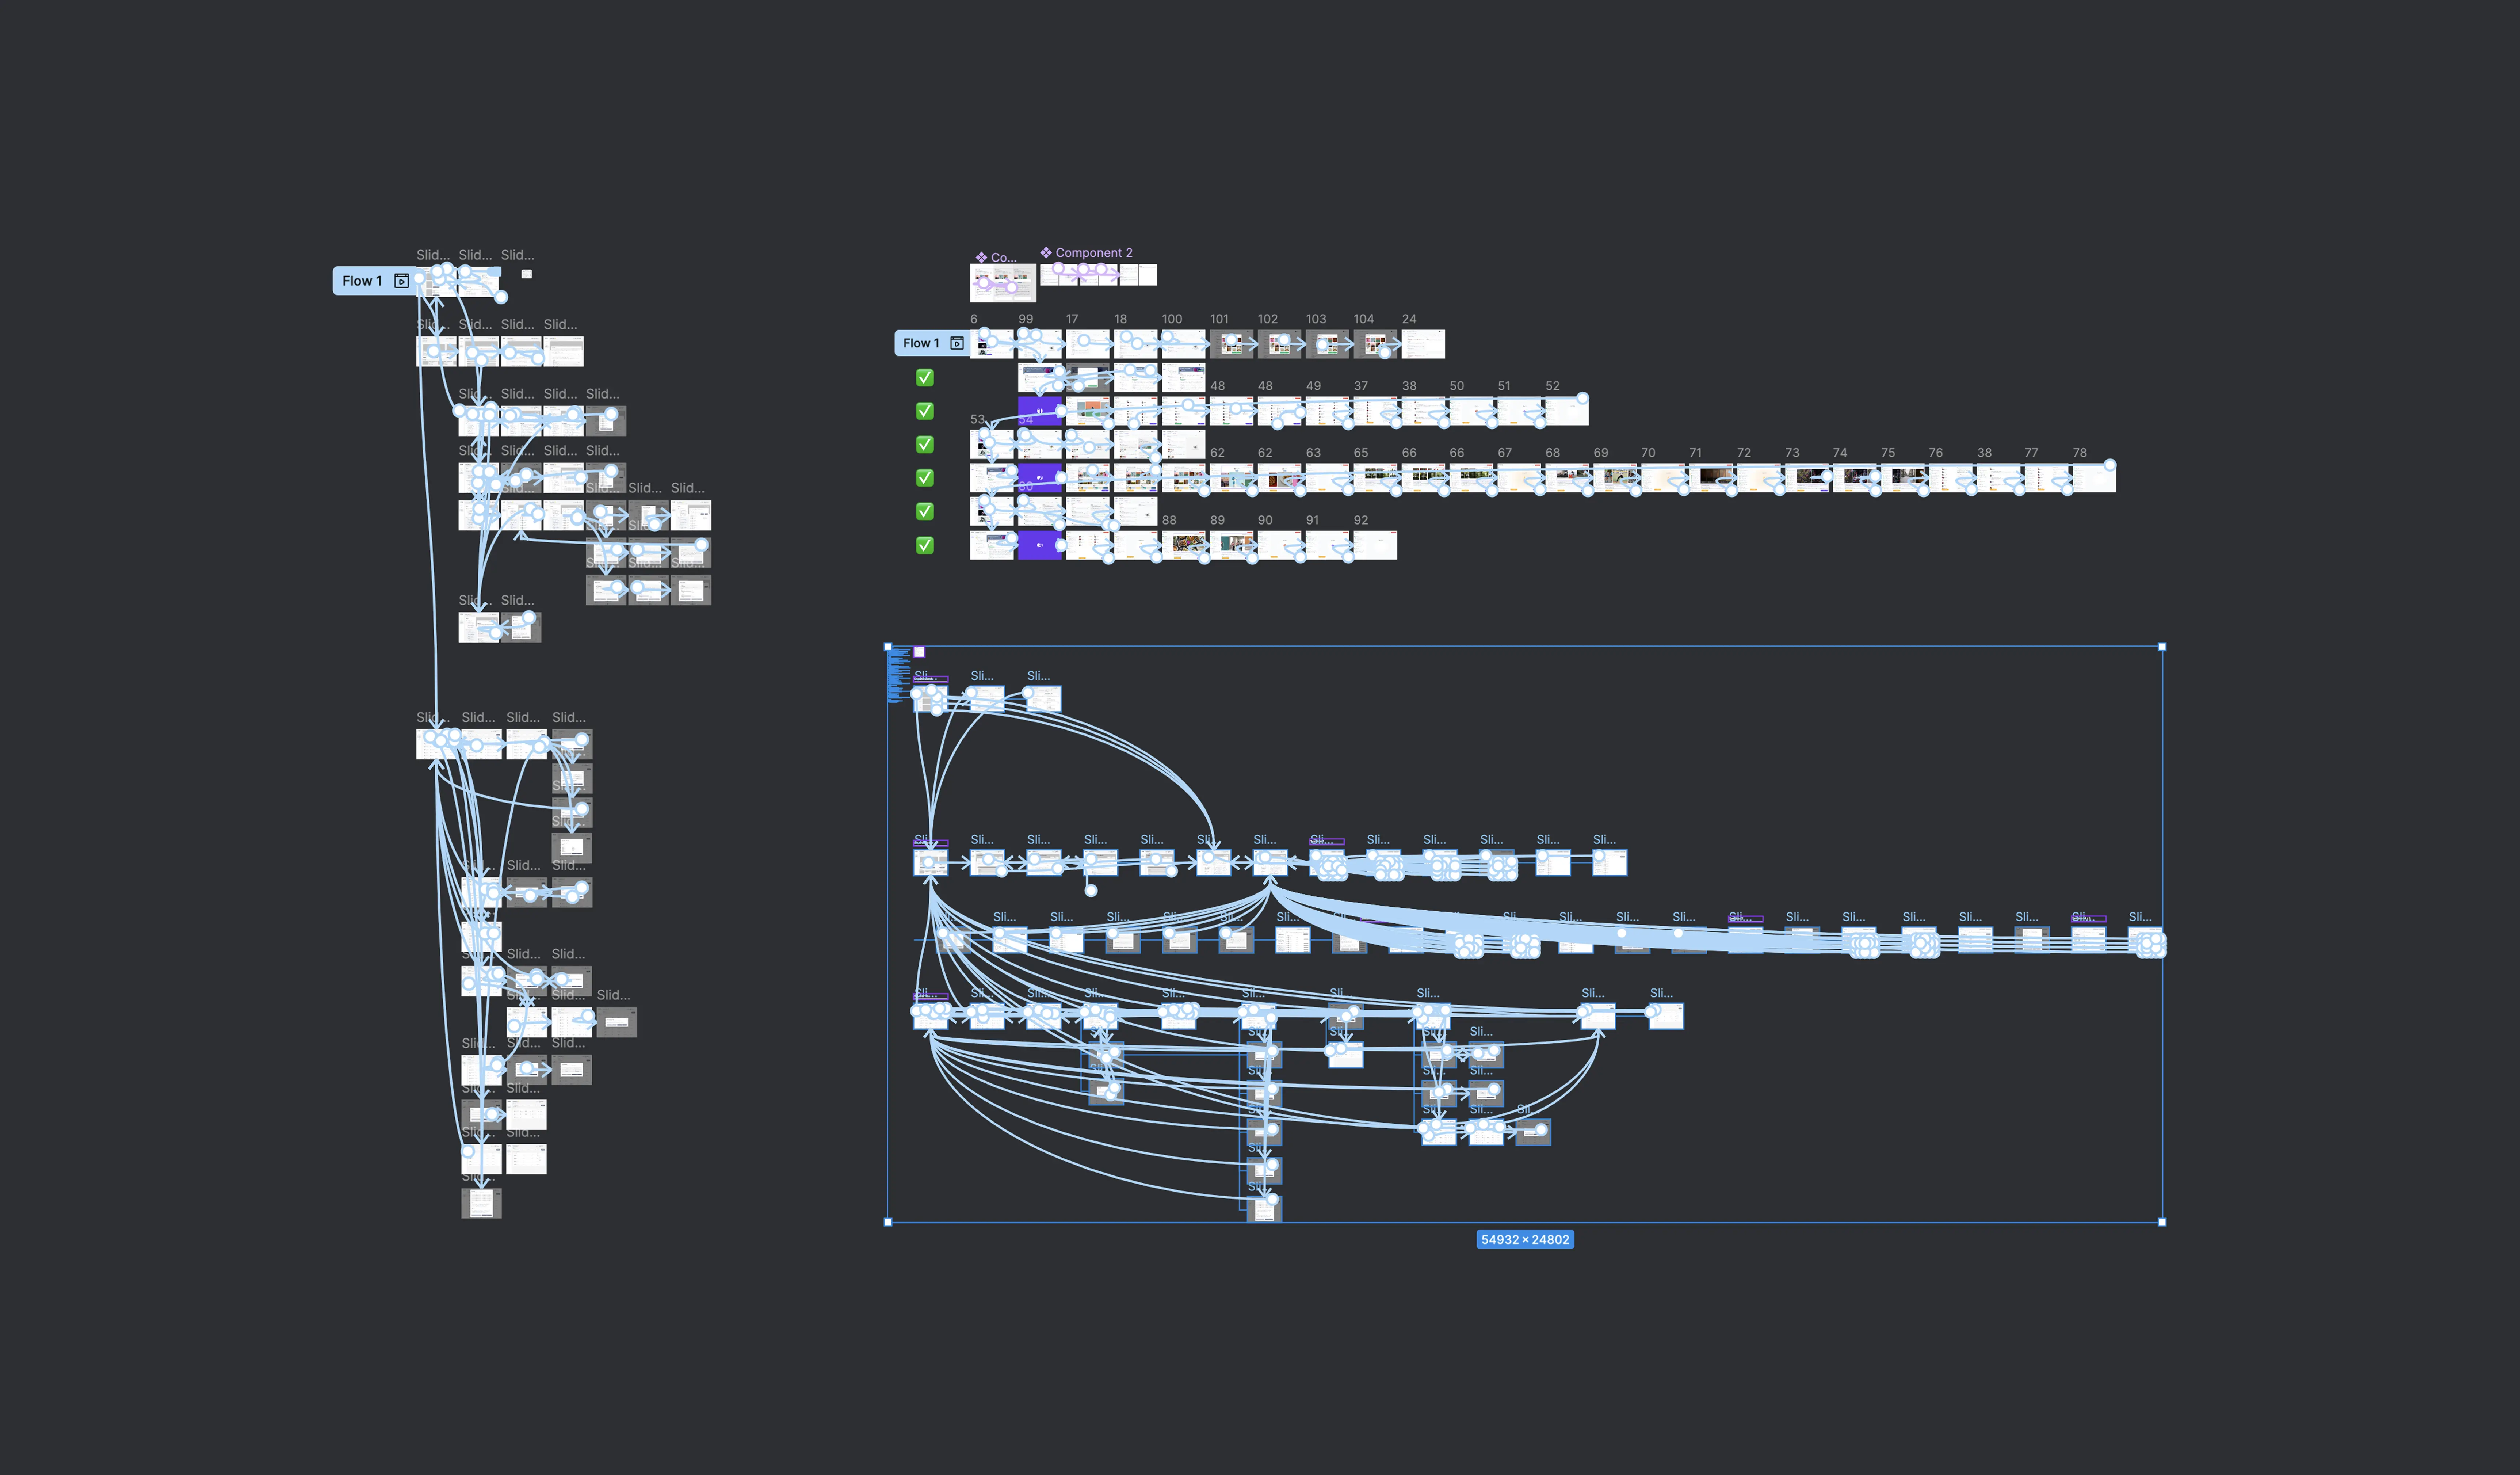Click the frame name 18

(1120, 319)
